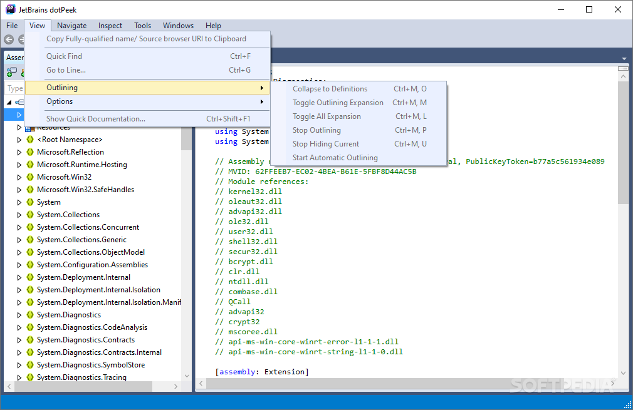The image size is (633, 410).
Task: Close the open View menu
Action: [x=37, y=26]
